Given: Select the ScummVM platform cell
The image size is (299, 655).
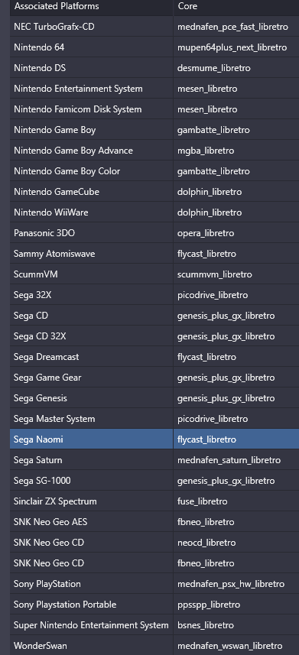Looking at the screenshot, I should tap(92, 274).
